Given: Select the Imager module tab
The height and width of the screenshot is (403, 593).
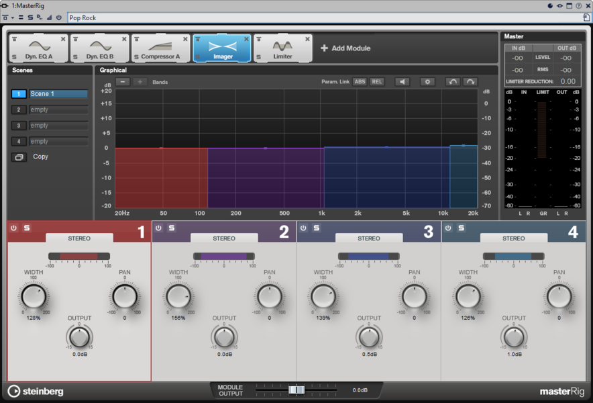Looking at the screenshot, I should (222, 48).
